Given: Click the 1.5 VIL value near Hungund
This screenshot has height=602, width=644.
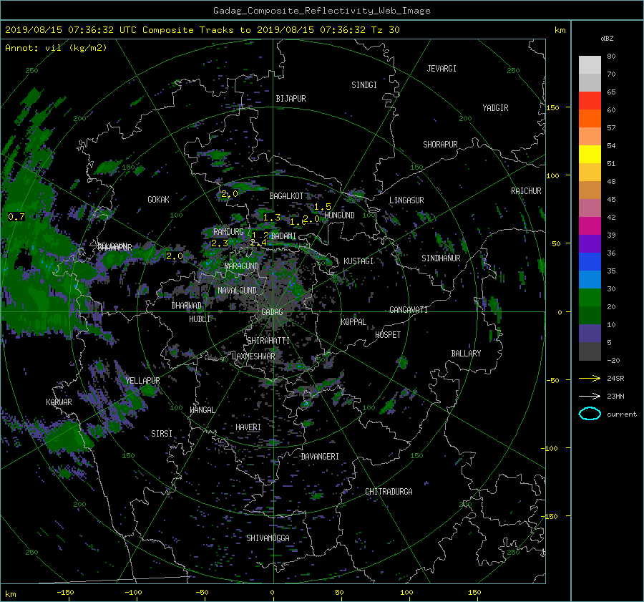Looking at the screenshot, I should pyautogui.click(x=323, y=207).
